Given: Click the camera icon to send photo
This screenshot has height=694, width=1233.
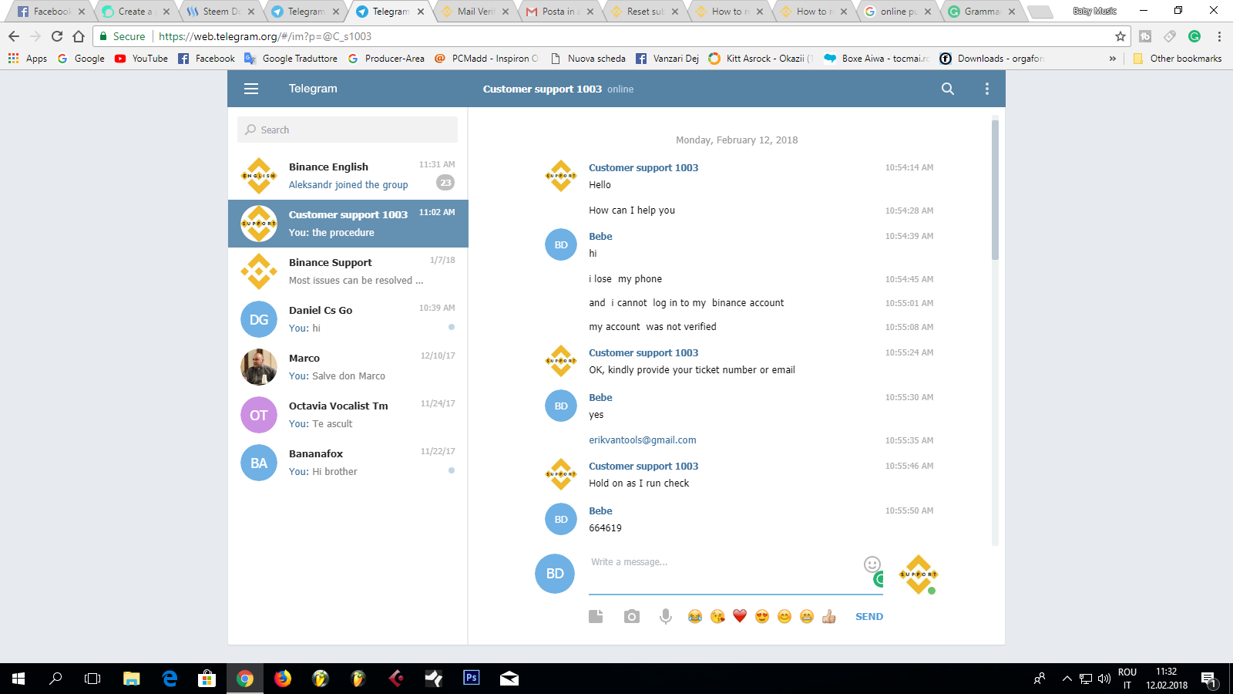Looking at the screenshot, I should (632, 616).
